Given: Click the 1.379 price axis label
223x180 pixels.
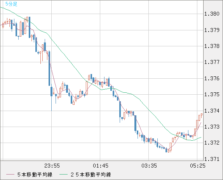Looking at the screenshot, I should pos(212,30).
